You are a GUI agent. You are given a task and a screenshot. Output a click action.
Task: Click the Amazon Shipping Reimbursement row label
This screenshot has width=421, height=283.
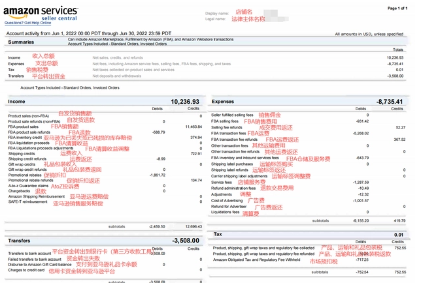pyautogui.click(x=37, y=196)
